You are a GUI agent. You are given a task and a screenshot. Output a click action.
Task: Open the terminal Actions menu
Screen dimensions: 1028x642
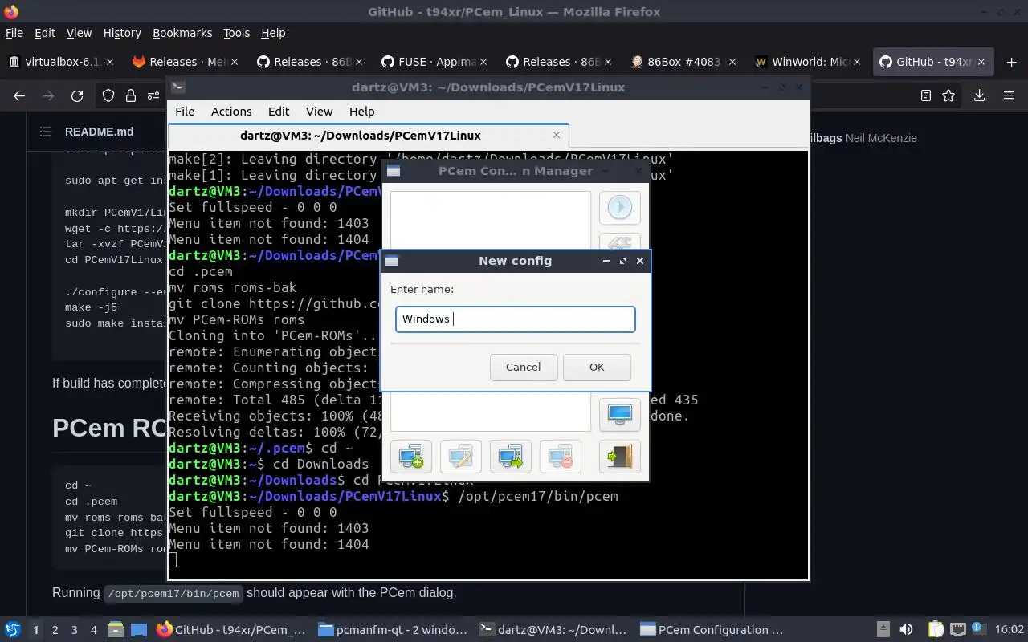(231, 112)
